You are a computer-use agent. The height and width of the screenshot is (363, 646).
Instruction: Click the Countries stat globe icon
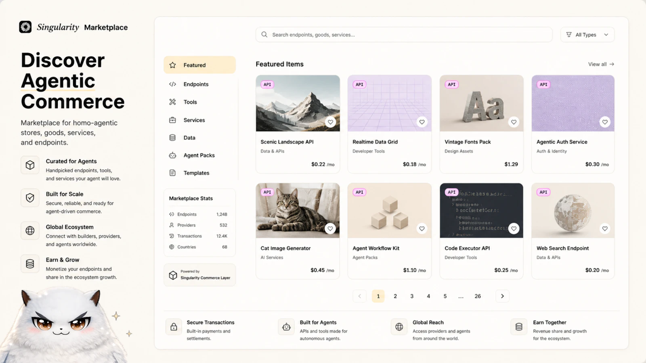tap(172, 247)
